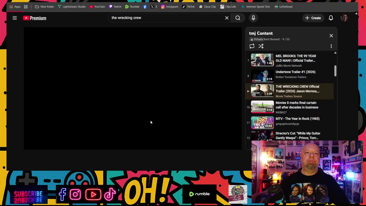Open the YouTube guide hamburger menu
Screen dimensions: 366x206
pyautogui.click(x=15, y=18)
